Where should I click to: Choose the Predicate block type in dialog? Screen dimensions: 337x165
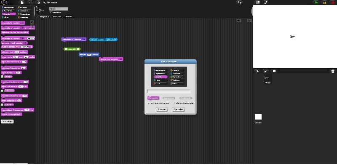click(x=186, y=98)
